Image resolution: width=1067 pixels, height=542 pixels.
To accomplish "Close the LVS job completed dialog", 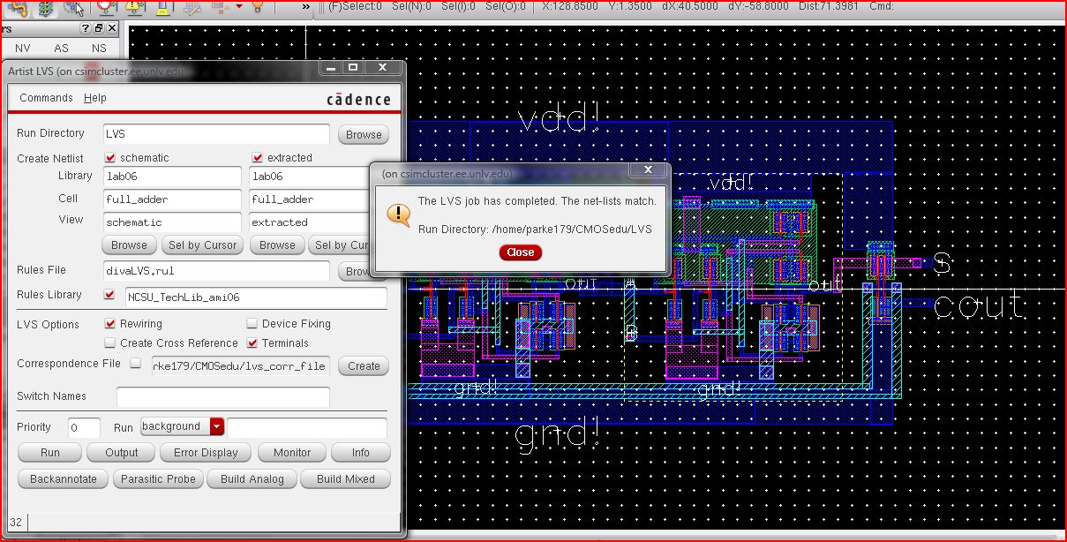I will pyautogui.click(x=520, y=252).
